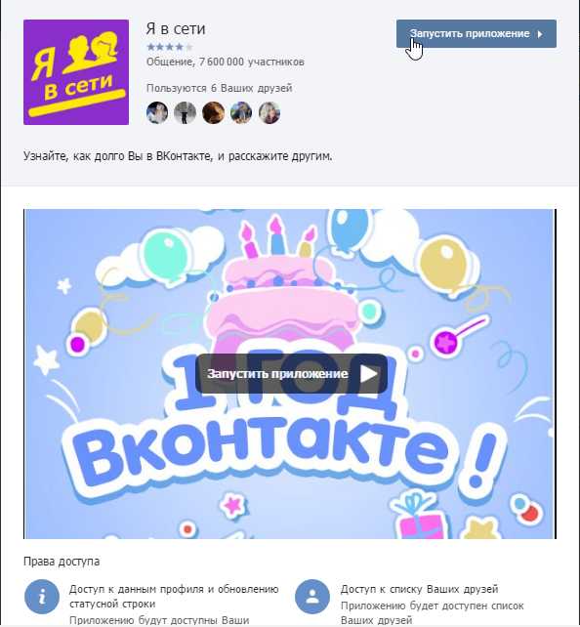
Task: Click the 'Права доступа' heading
Action: (62, 562)
